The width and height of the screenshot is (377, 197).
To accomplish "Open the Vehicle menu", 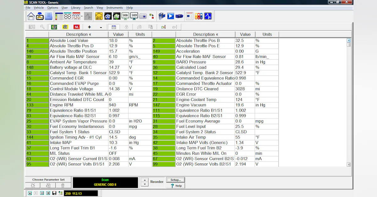I will tap(39, 8).
